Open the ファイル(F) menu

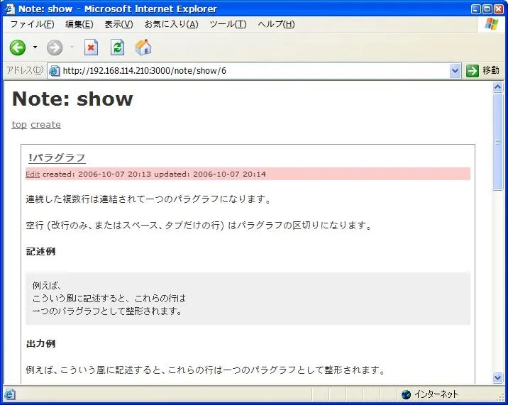[32, 24]
